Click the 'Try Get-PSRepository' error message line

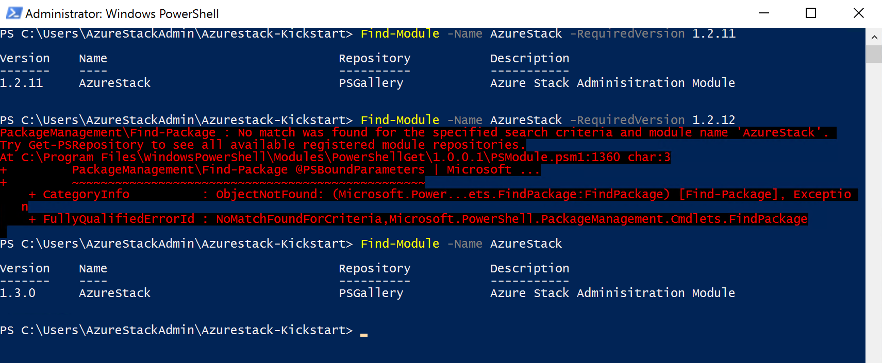tap(263, 145)
